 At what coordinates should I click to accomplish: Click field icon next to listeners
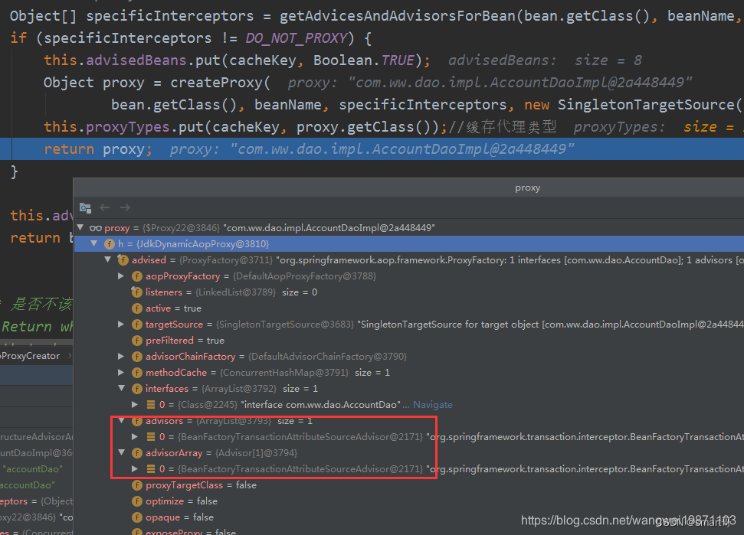coord(137,292)
